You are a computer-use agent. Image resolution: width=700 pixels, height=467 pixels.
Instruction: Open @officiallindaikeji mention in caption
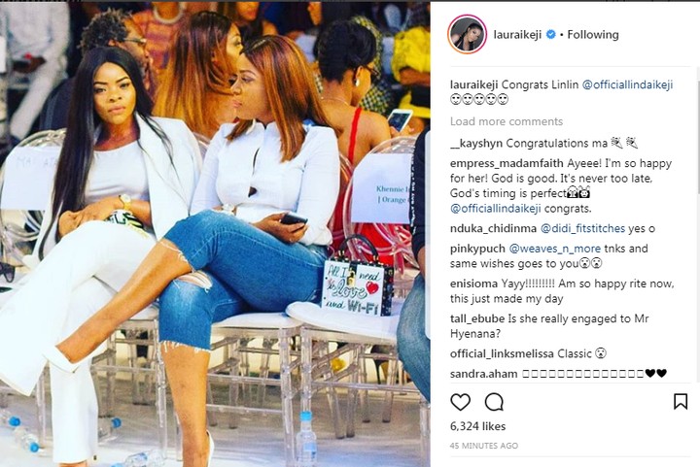click(628, 84)
